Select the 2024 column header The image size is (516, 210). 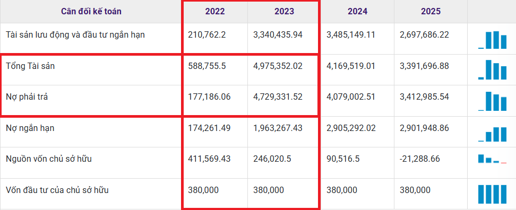[357, 12]
